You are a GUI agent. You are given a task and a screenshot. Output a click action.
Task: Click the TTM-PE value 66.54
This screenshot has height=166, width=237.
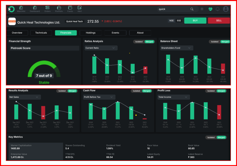pyautogui.click(x=109, y=157)
